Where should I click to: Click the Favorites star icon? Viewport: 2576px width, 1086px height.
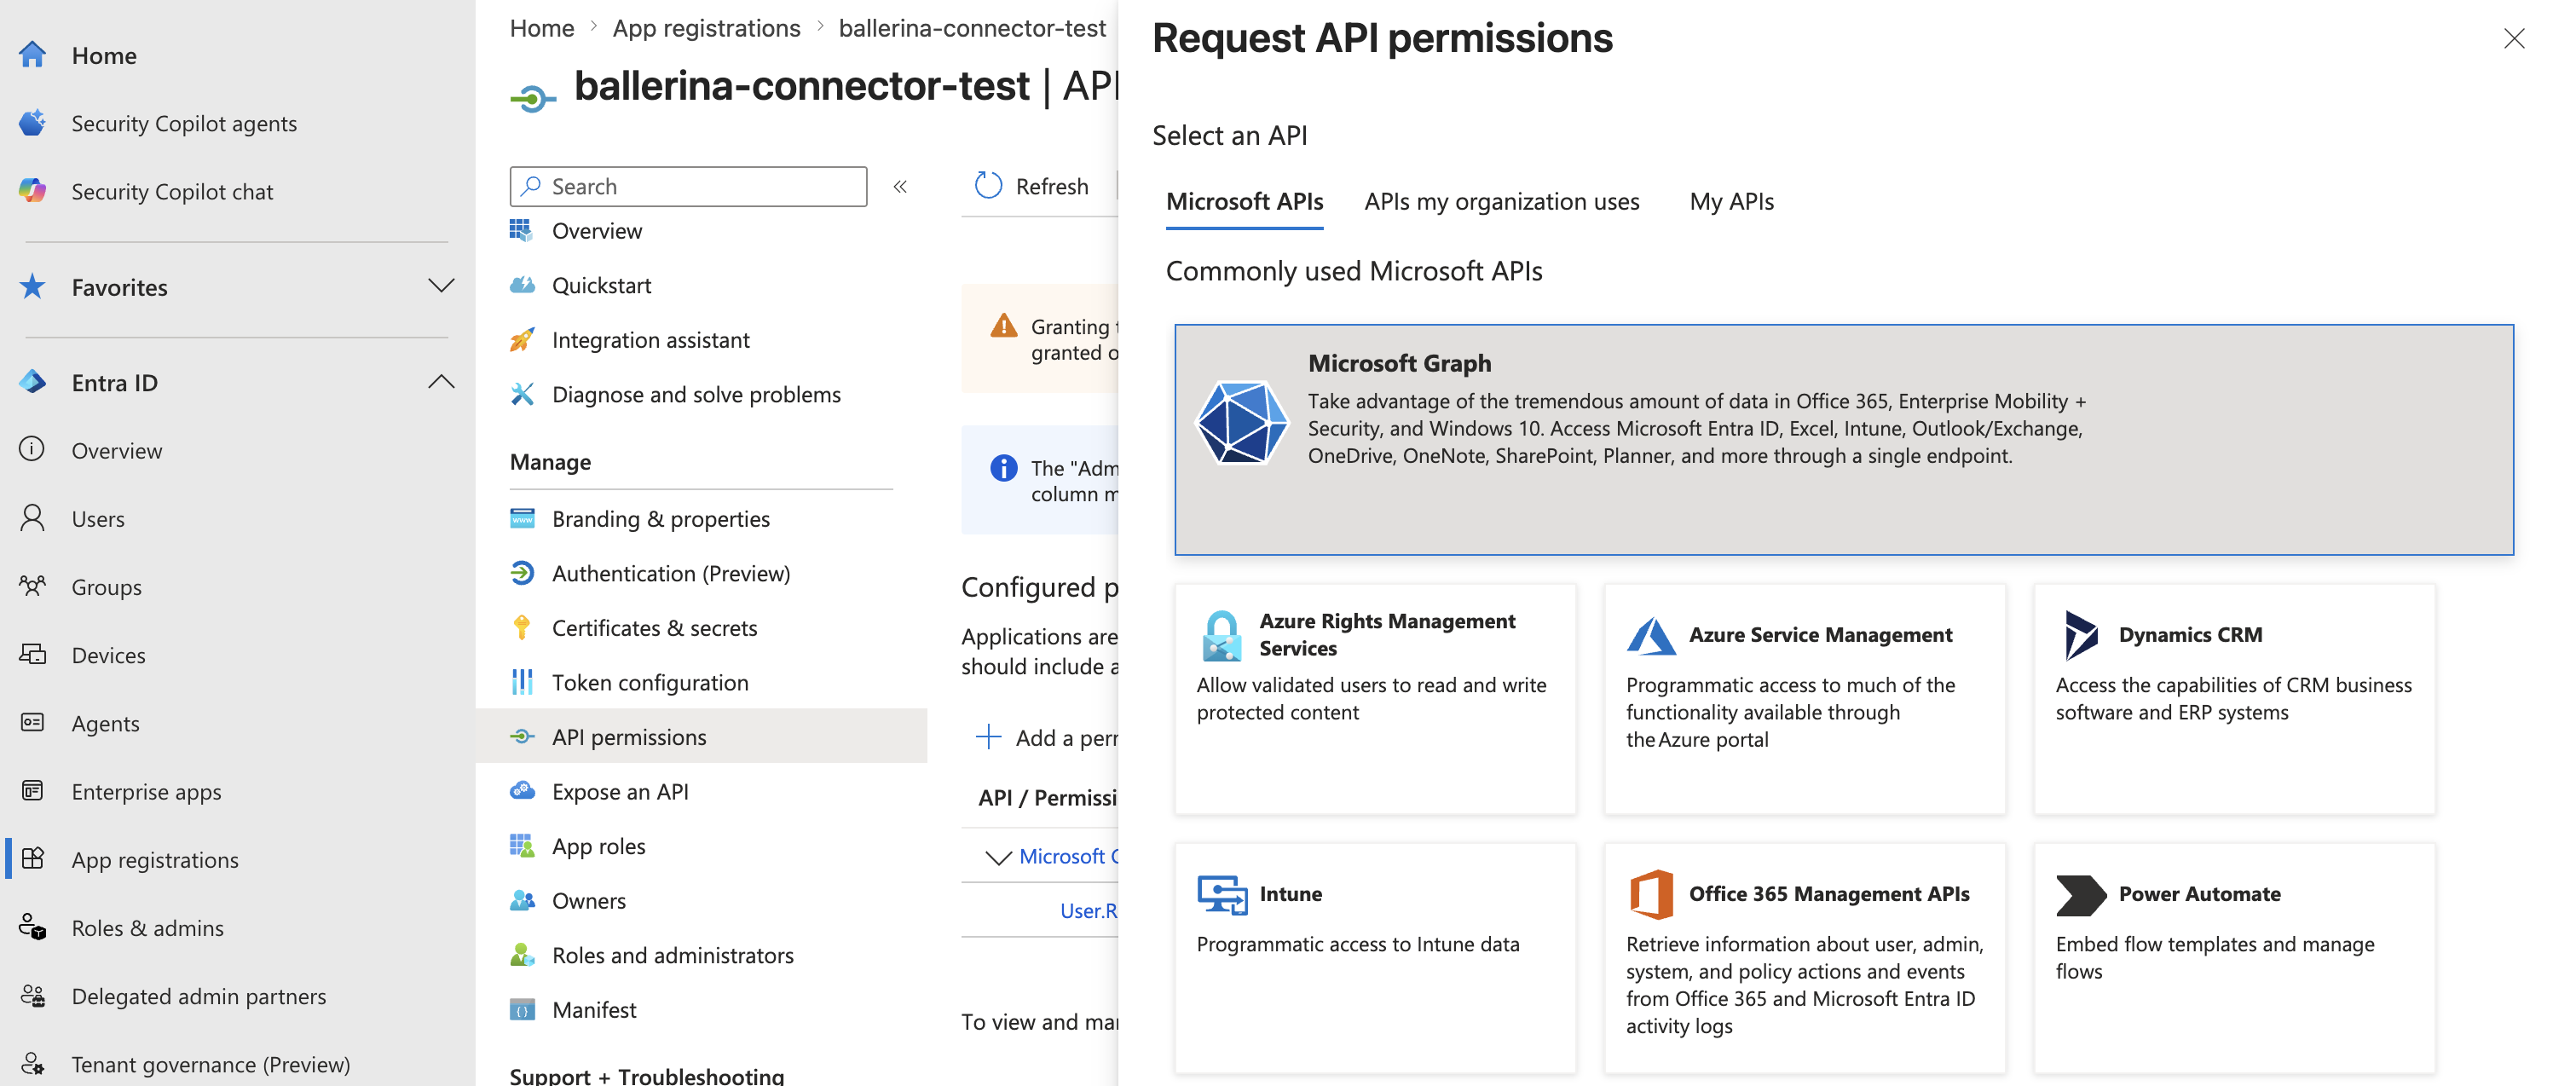coord(32,287)
